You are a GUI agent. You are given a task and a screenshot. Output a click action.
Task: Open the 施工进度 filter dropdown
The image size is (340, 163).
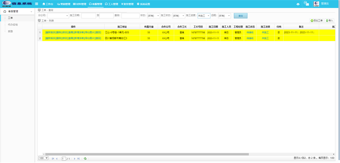coord(204,16)
